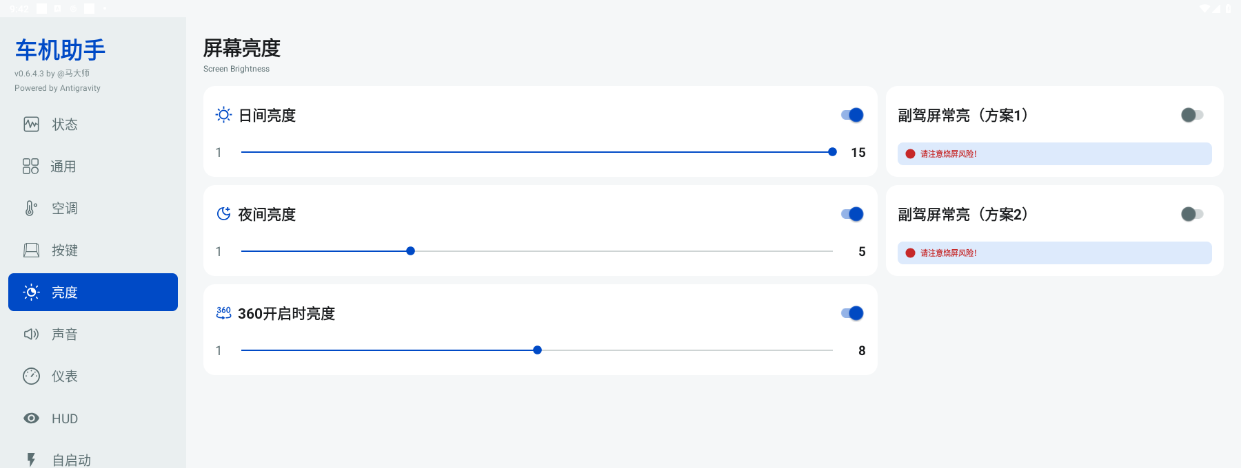Switch to the 声音 menu entry

[93, 334]
